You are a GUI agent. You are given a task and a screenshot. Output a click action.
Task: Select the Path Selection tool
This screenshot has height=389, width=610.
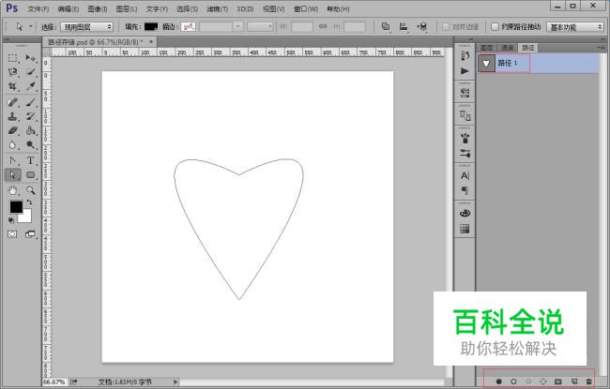[12, 175]
